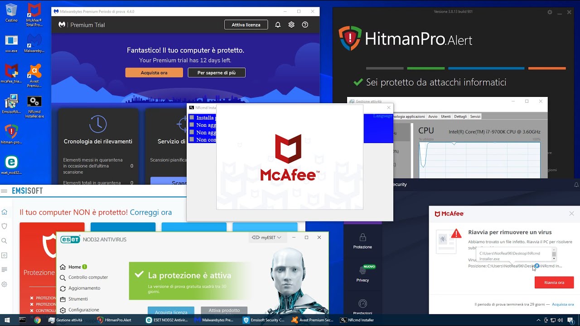The width and height of the screenshot is (580, 326).
Task: Check the first Non agg checkbox in NRcmd
Action: click(x=192, y=125)
